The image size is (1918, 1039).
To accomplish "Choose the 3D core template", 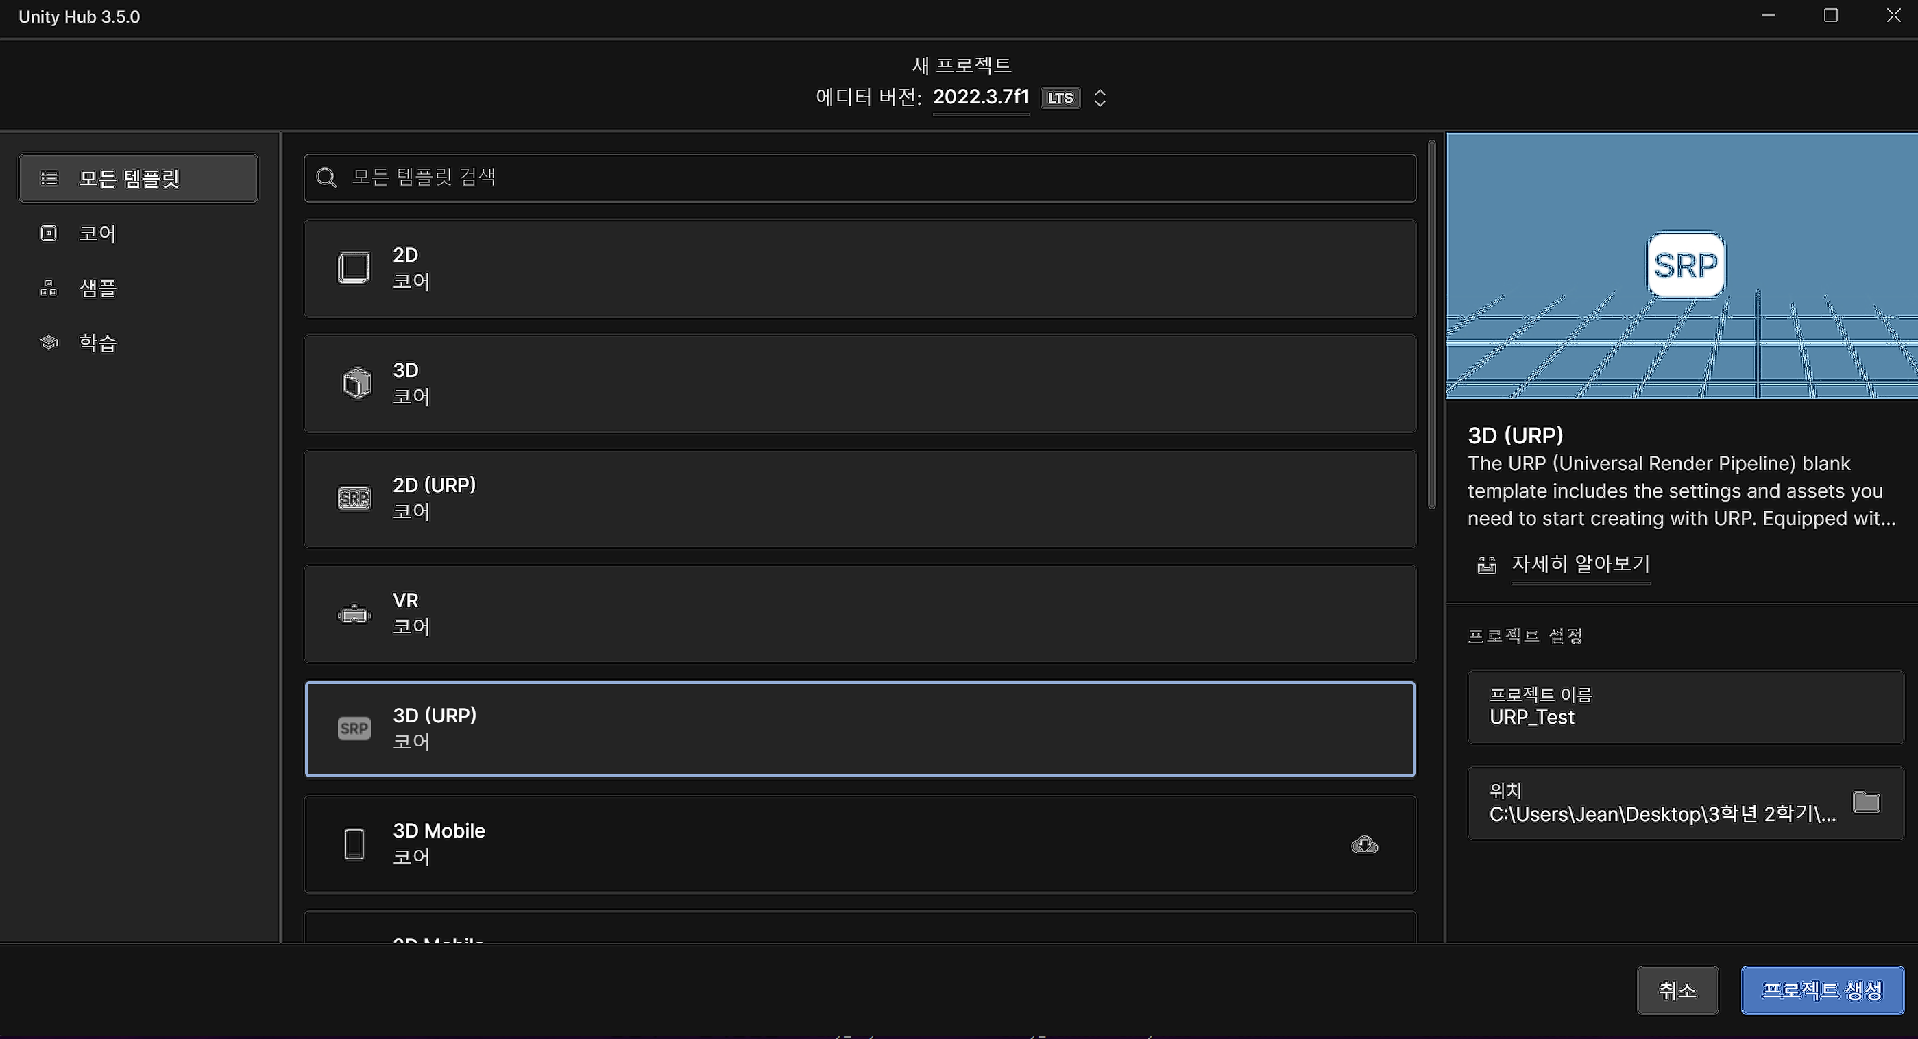I will click(x=860, y=383).
